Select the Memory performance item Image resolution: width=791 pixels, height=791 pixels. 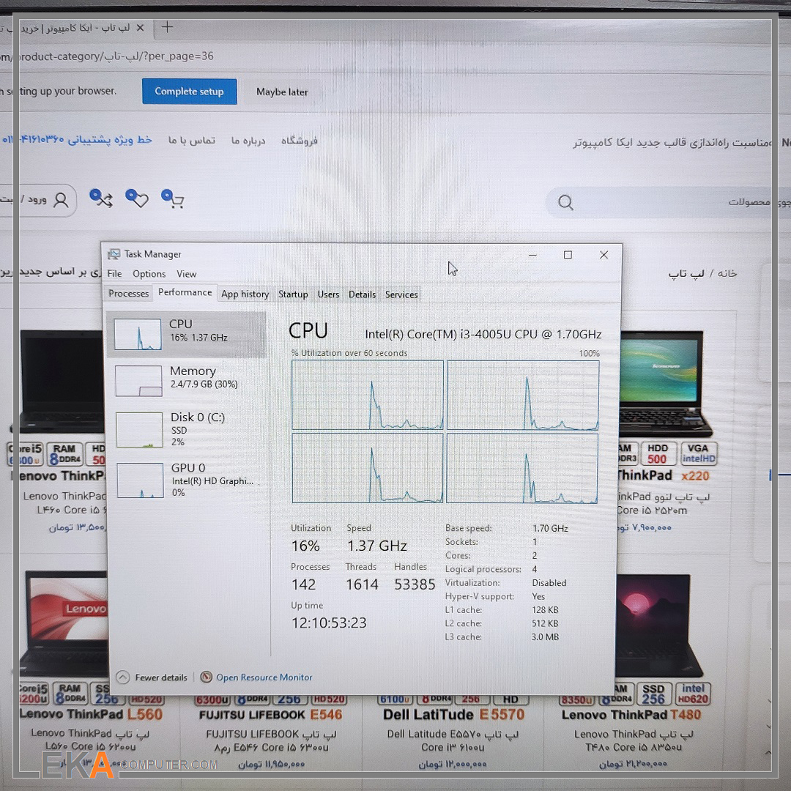pyautogui.click(x=187, y=380)
